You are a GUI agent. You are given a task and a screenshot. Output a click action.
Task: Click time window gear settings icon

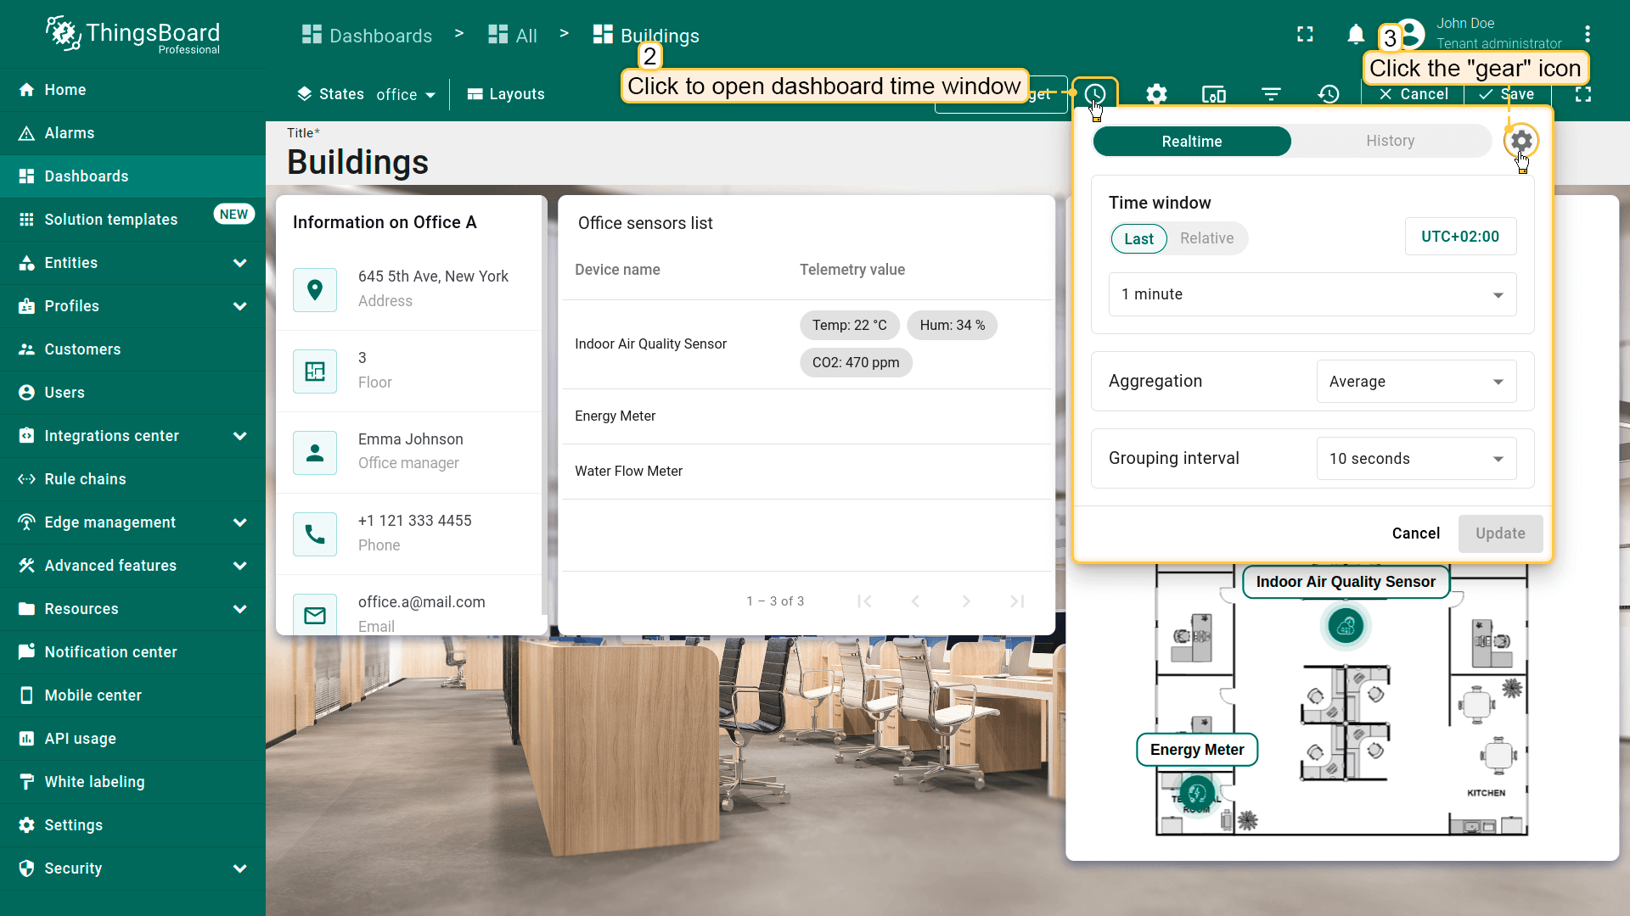coord(1521,141)
